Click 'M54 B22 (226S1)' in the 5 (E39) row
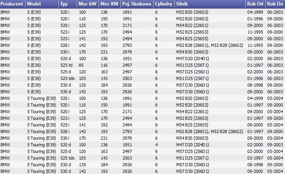The width and height of the screenshot is (285, 174). point(192,25)
